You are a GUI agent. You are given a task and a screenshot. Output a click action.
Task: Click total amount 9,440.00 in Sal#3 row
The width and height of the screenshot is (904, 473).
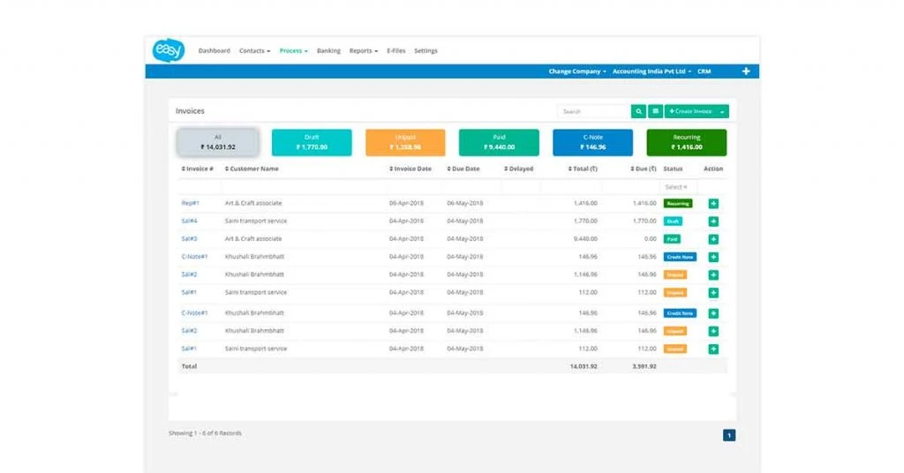pos(585,239)
